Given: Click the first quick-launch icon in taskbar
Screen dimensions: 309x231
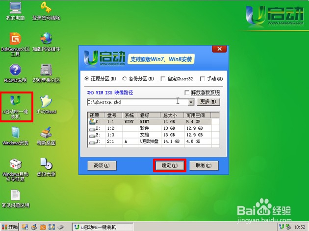Looking at the screenshot, I should pyautogui.click(x=25, y=227).
